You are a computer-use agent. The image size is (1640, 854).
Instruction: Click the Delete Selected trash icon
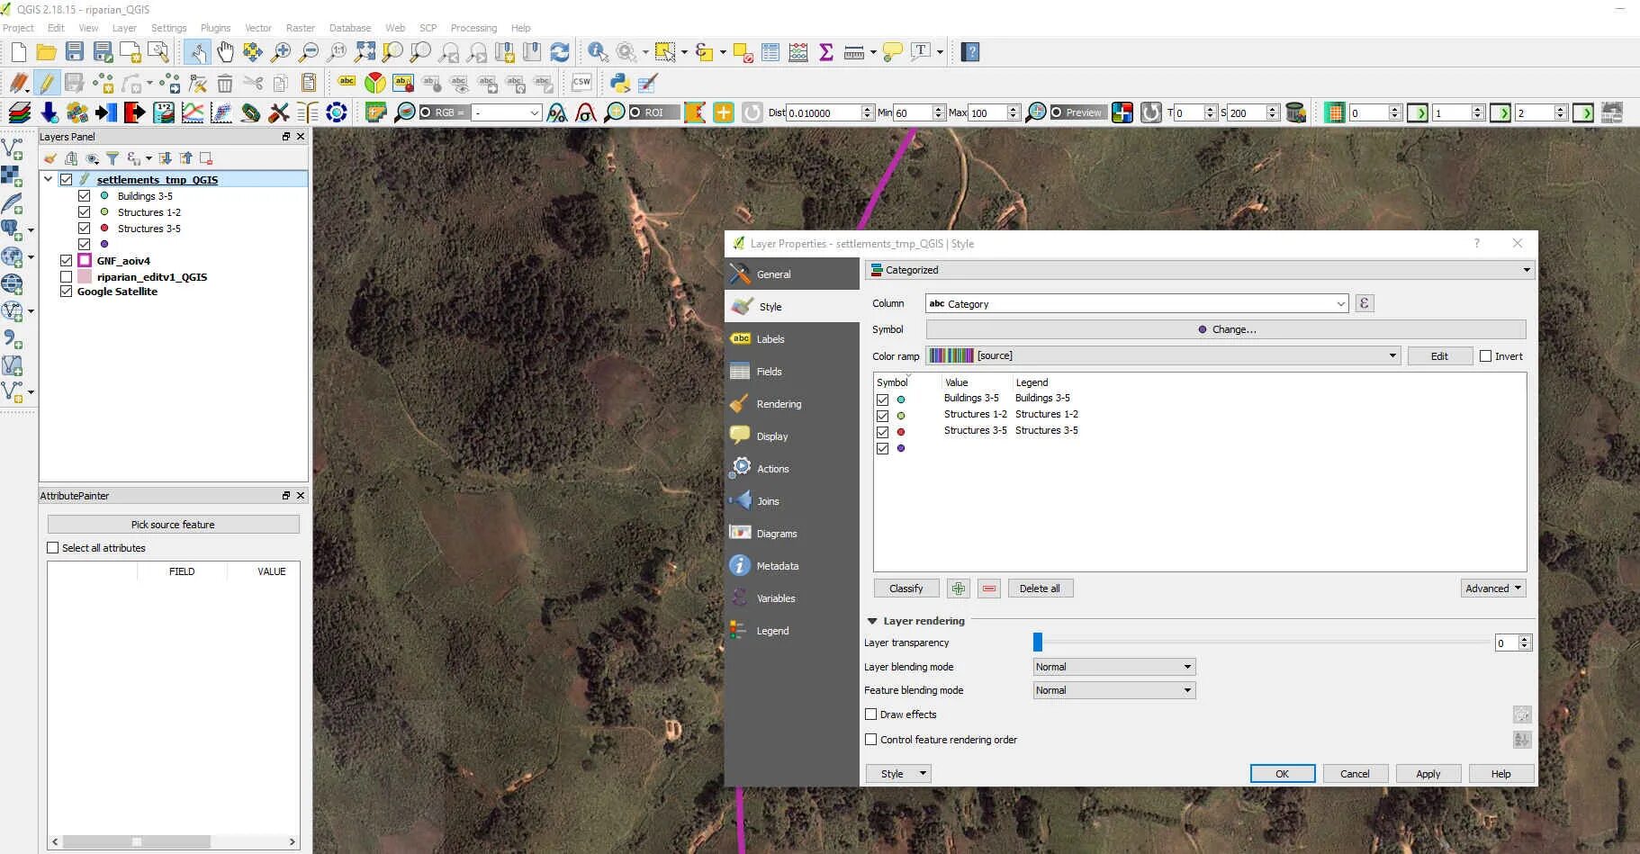pyautogui.click(x=225, y=83)
